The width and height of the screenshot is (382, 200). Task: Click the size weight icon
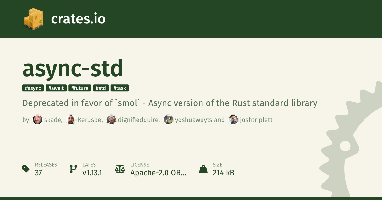203,169
